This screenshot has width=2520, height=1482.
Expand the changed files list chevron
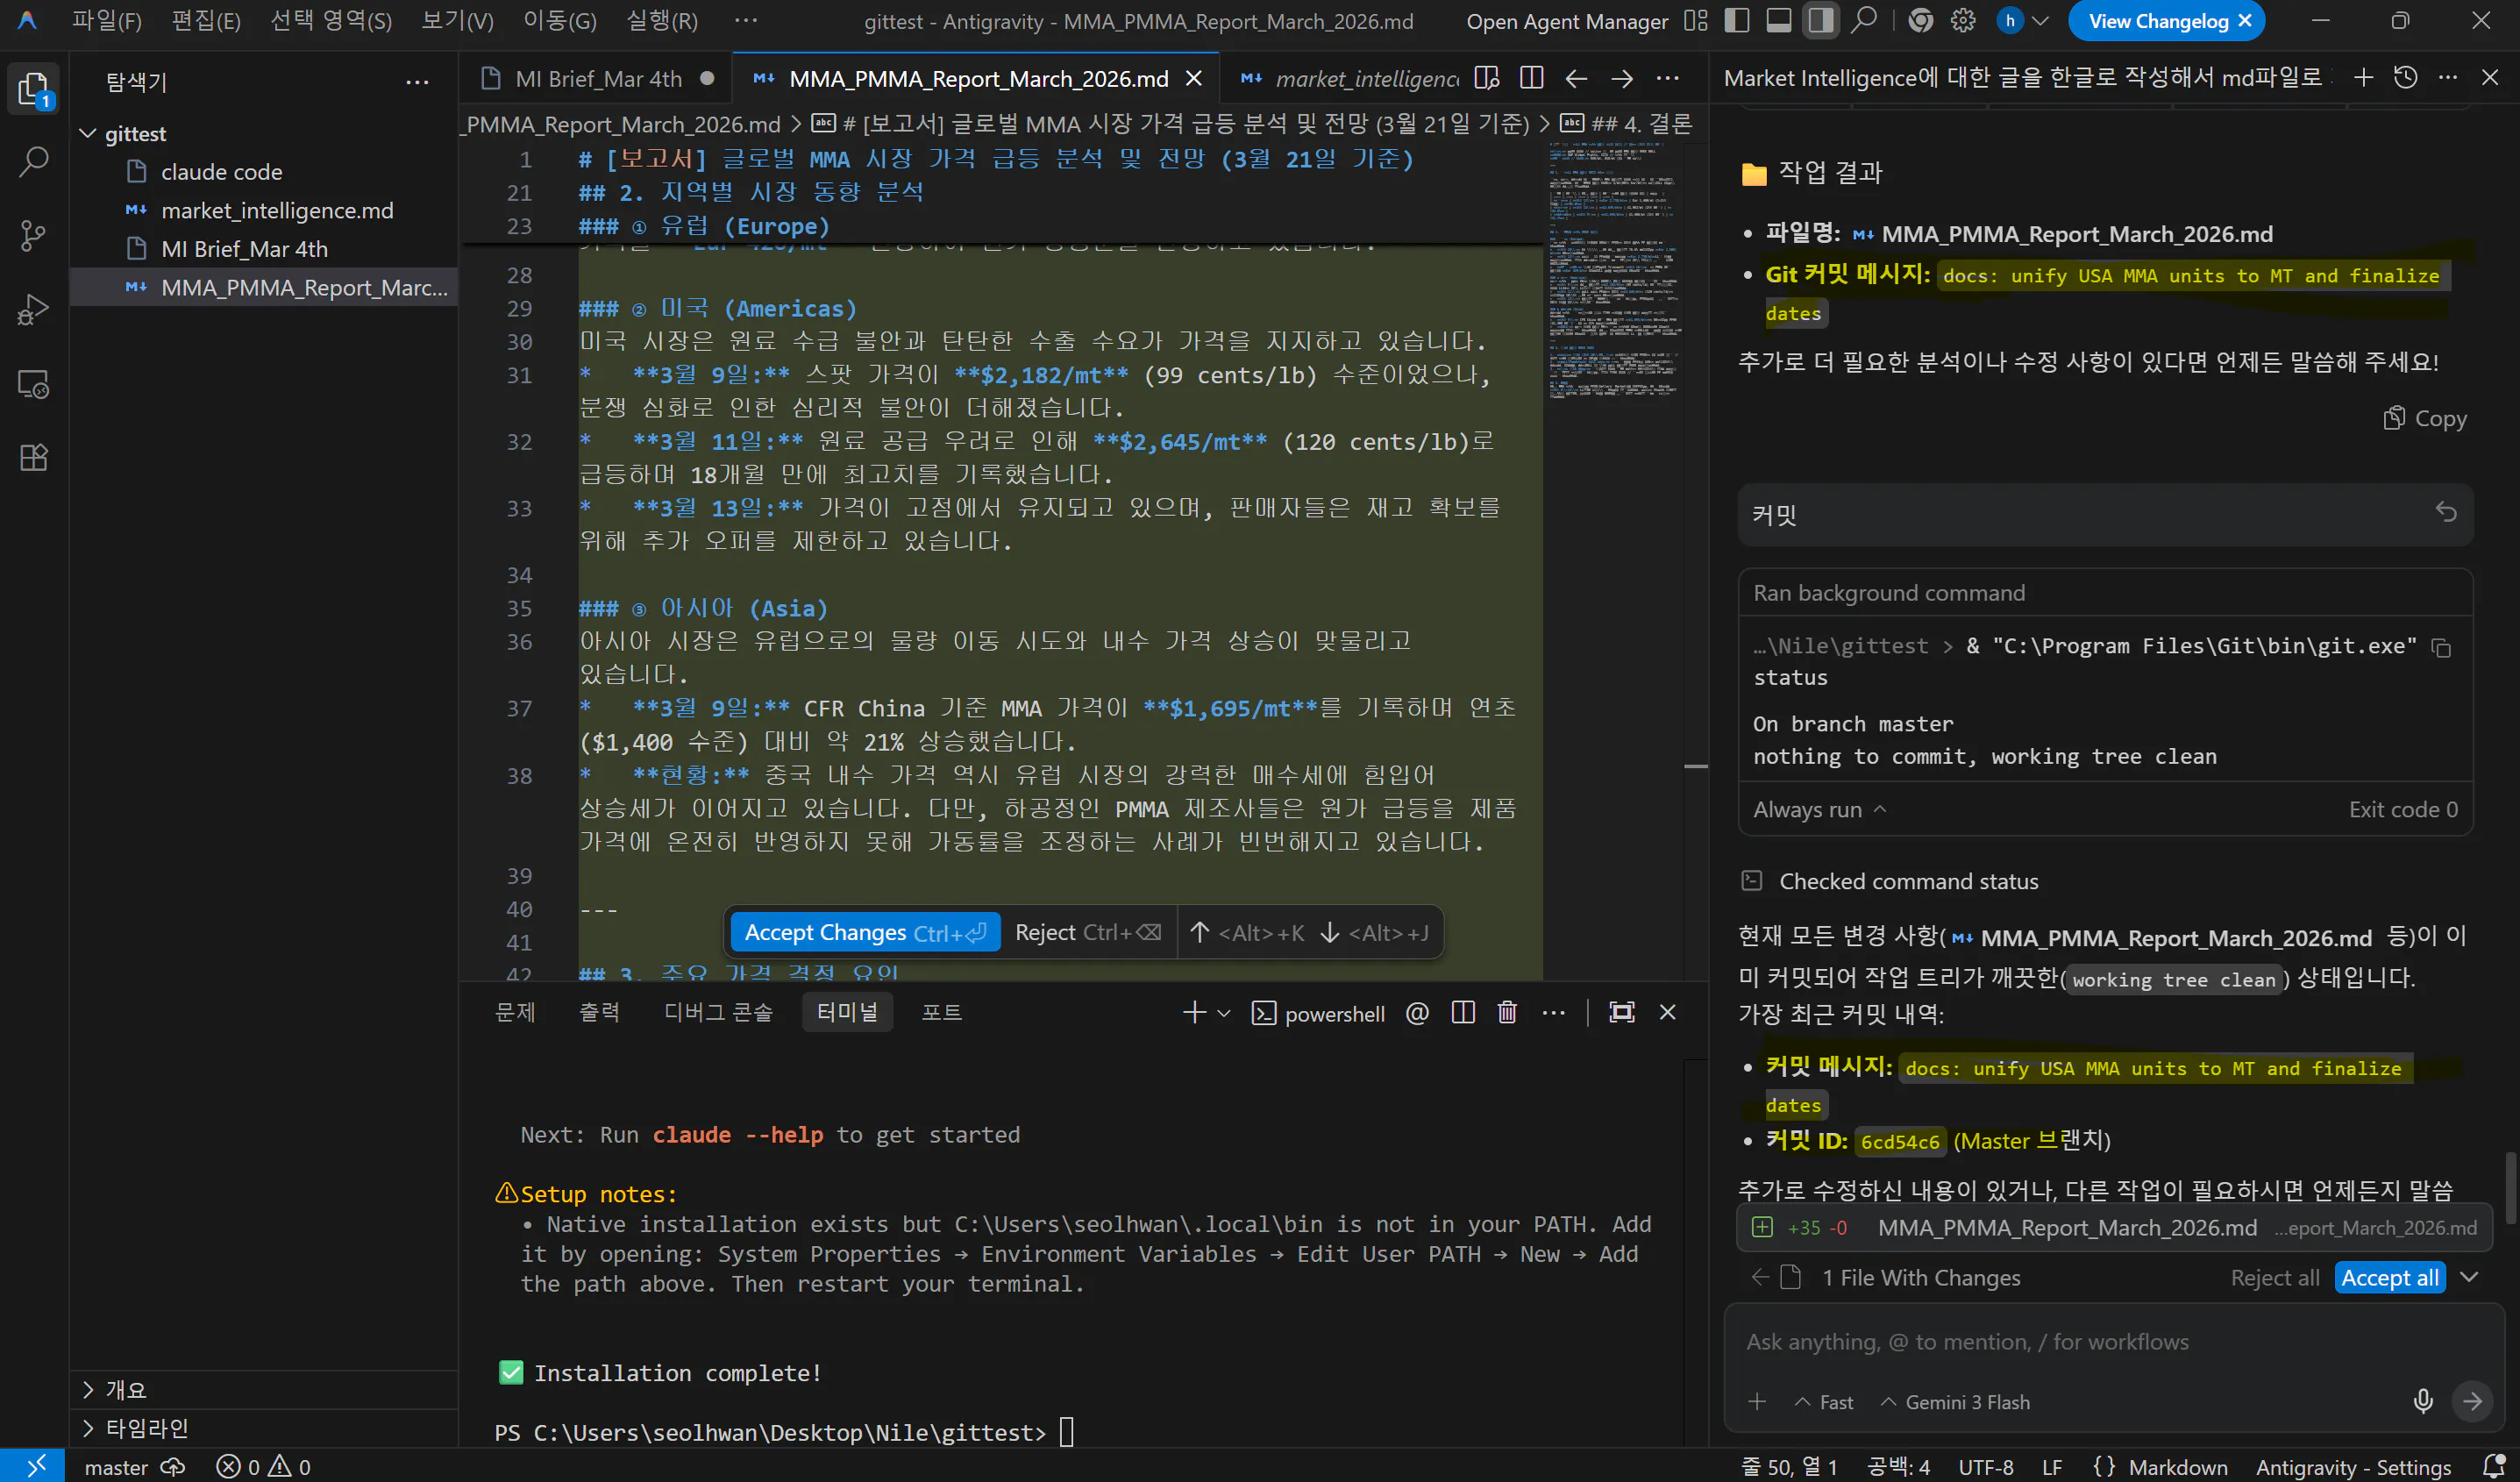tap(2469, 1277)
